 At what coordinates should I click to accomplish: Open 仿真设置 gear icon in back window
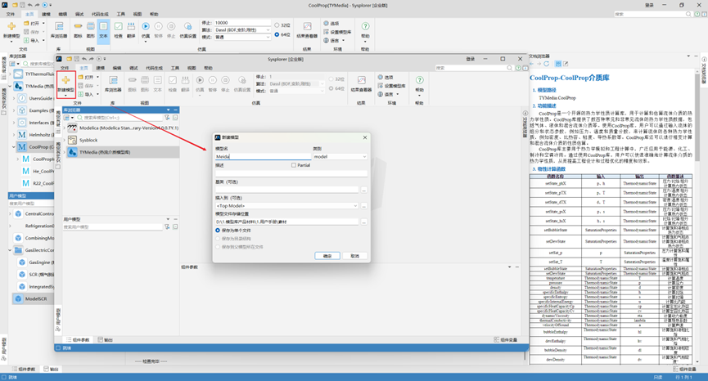click(187, 27)
